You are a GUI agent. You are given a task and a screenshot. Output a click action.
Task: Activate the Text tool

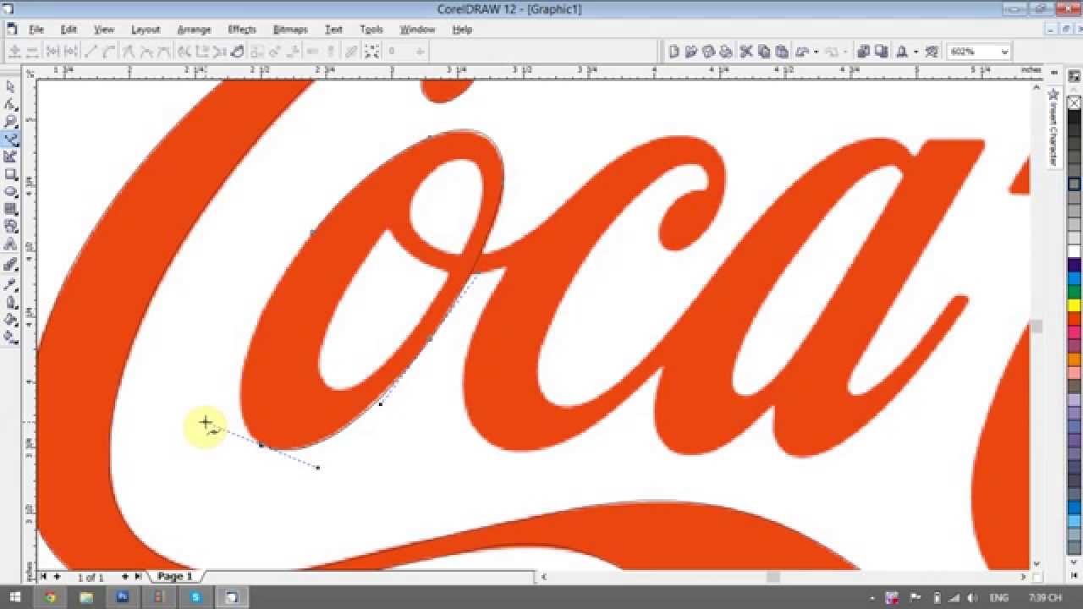pyautogui.click(x=11, y=244)
